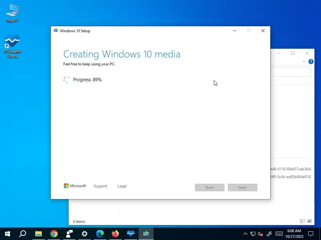Viewport: 321px width, 240px height.
Task: Show hidden system tray icons
Action: (245, 234)
